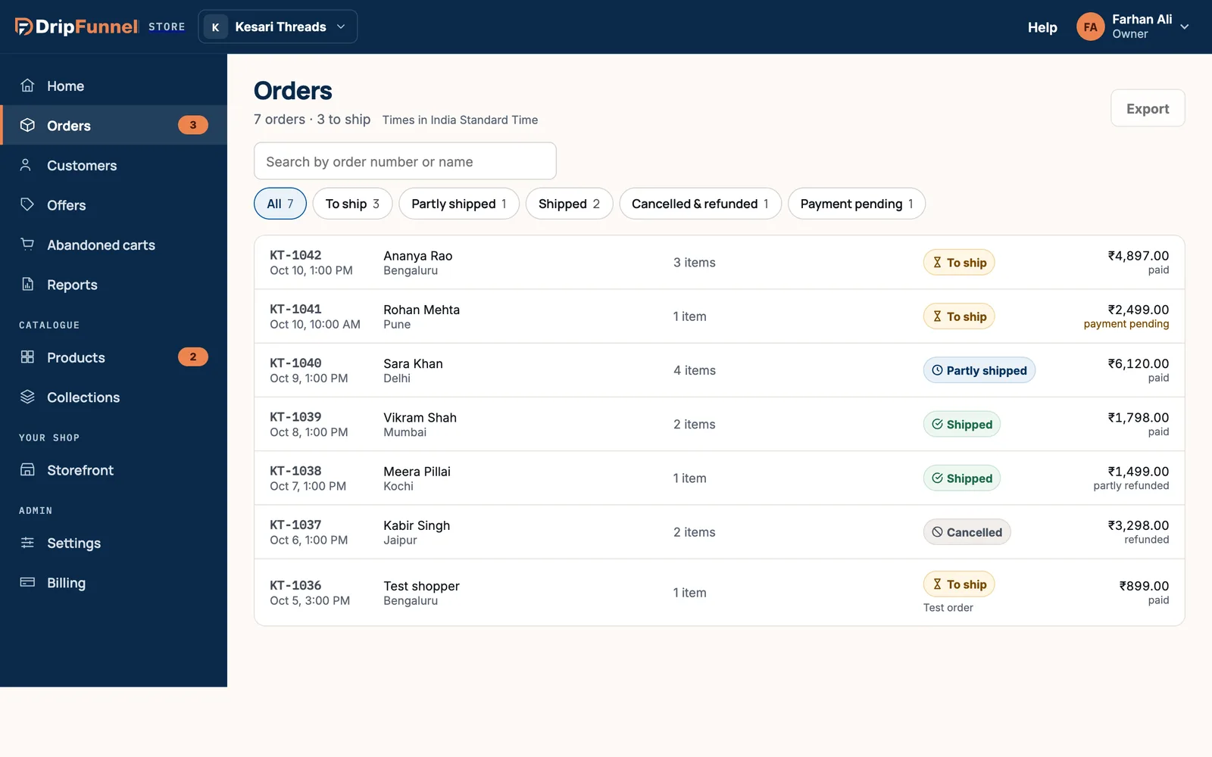Click the orange 2 badge on Products
This screenshot has width=1212, height=757.
point(192,357)
